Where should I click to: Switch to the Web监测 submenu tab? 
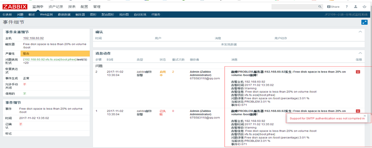click(46, 15)
